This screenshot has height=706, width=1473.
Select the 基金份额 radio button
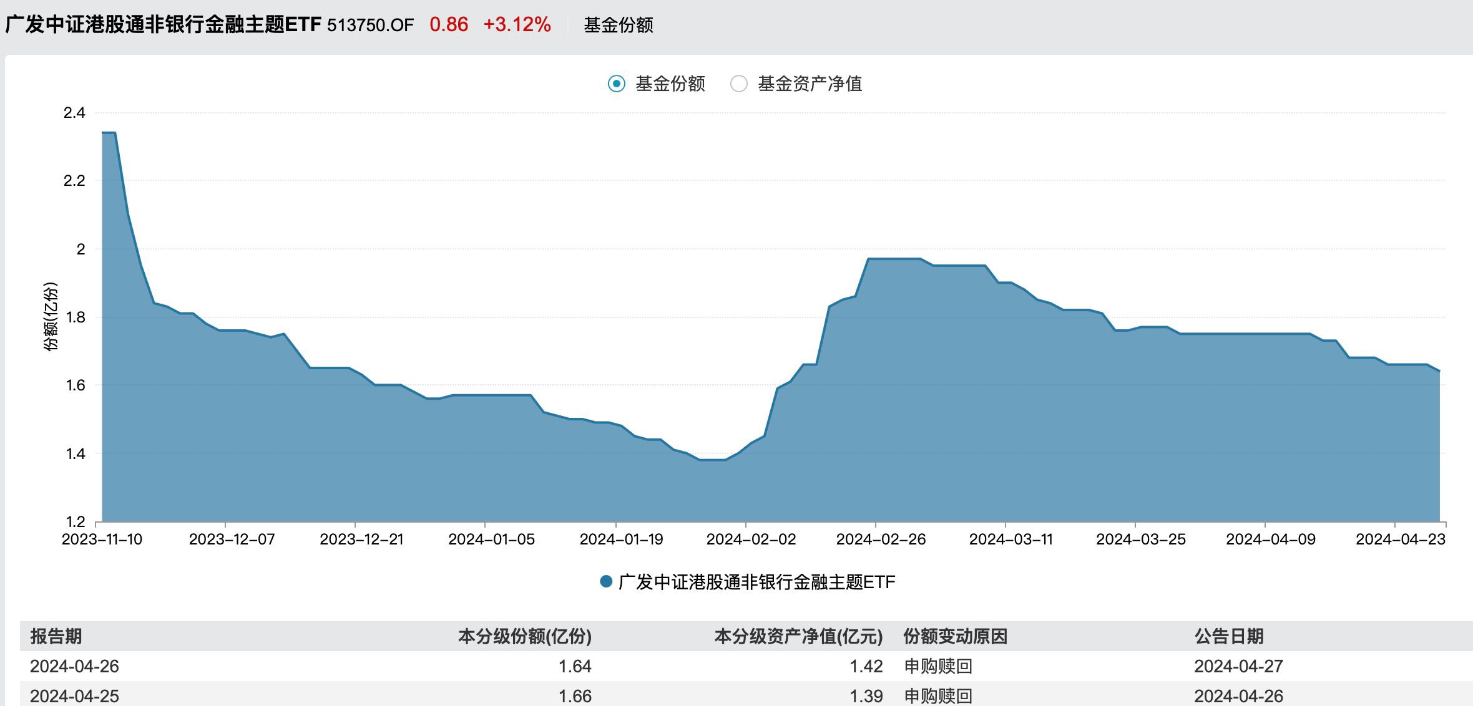[617, 84]
